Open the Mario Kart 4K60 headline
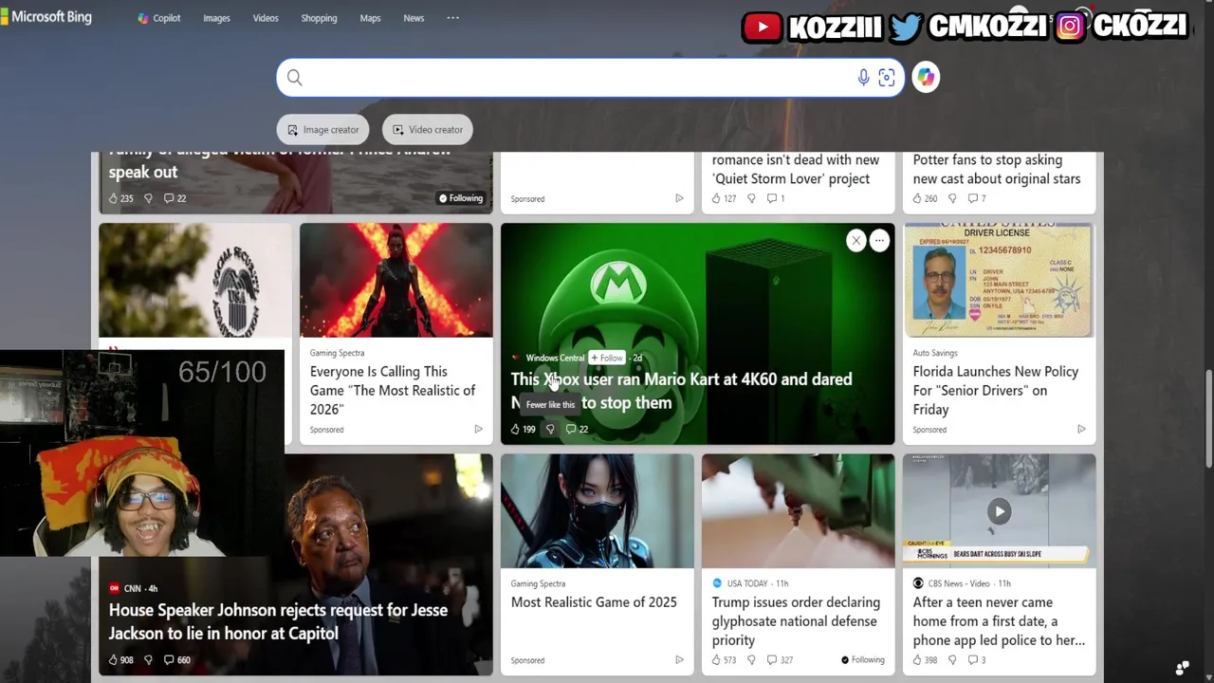 [x=681, y=391]
